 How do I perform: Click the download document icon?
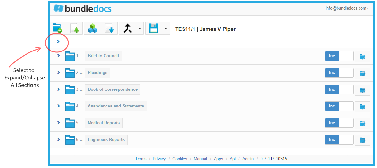109,28
